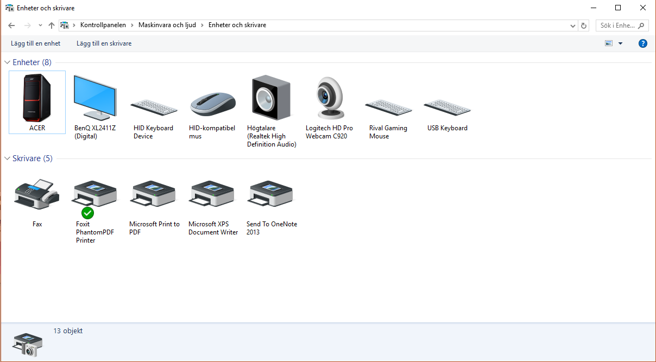Navigate to Kontrollpanelen breadcrumb
656x362 pixels.
coord(103,26)
